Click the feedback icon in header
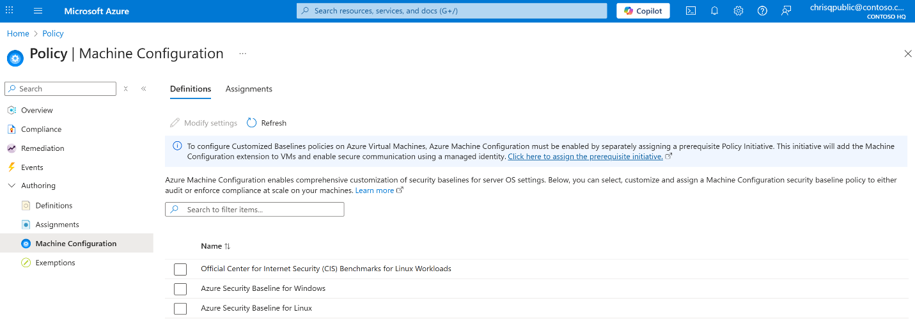 pyautogui.click(x=786, y=11)
